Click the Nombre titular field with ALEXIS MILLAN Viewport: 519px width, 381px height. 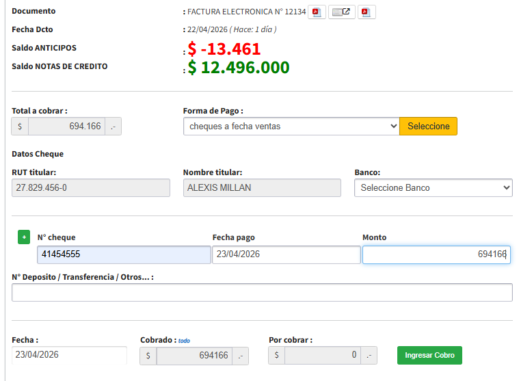point(261,188)
